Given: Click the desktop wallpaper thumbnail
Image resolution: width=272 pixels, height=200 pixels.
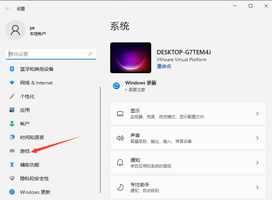Looking at the screenshot, I should pyautogui.click(x=131, y=58).
